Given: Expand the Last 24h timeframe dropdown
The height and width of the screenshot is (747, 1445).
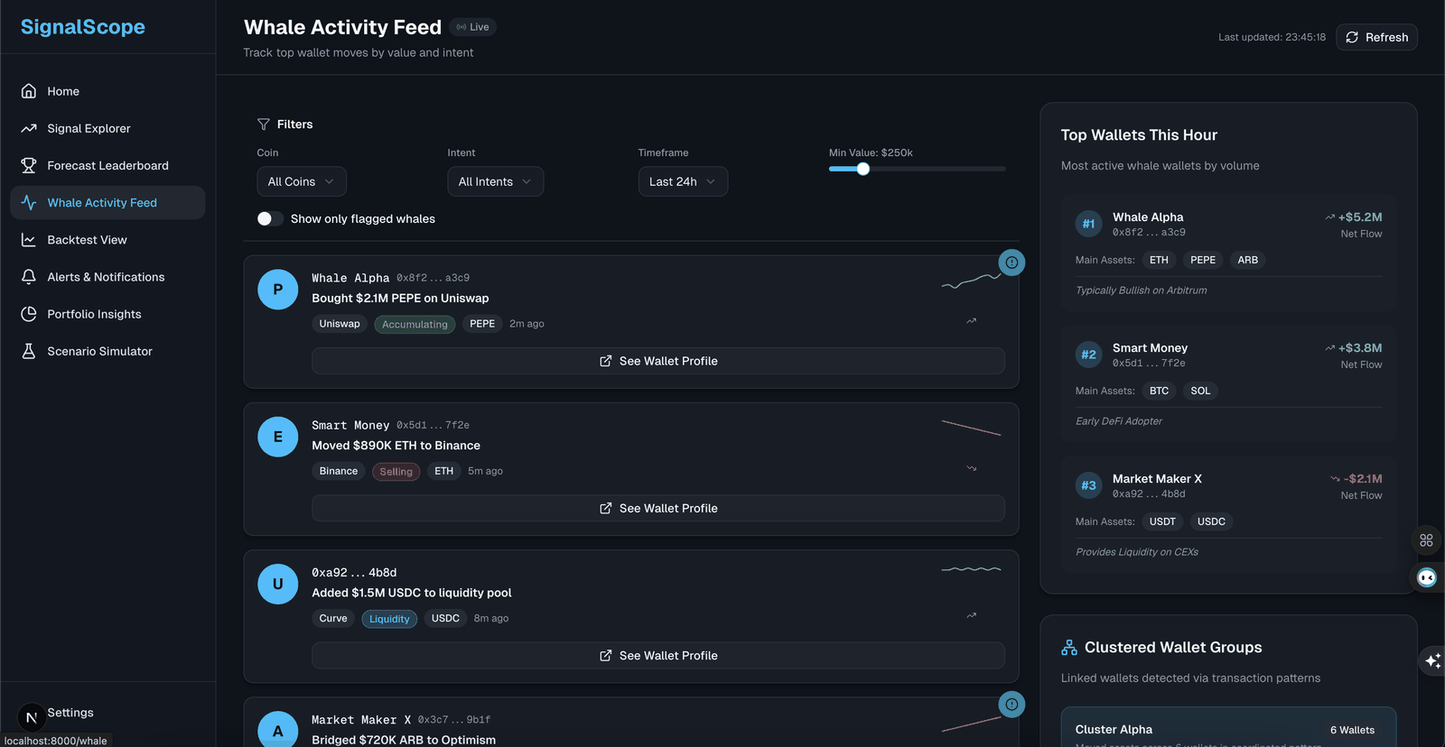Looking at the screenshot, I should (683, 181).
